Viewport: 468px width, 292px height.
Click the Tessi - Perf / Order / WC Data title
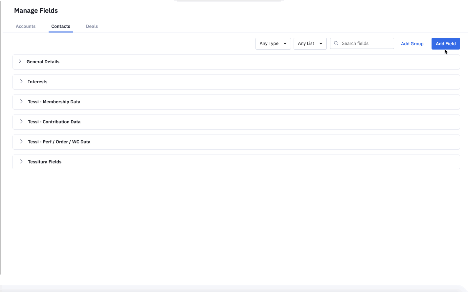[59, 142]
